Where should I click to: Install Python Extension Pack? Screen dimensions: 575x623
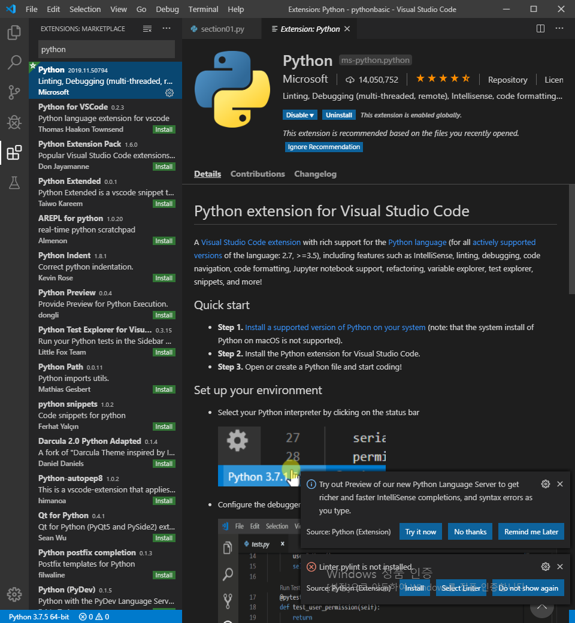click(x=164, y=167)
